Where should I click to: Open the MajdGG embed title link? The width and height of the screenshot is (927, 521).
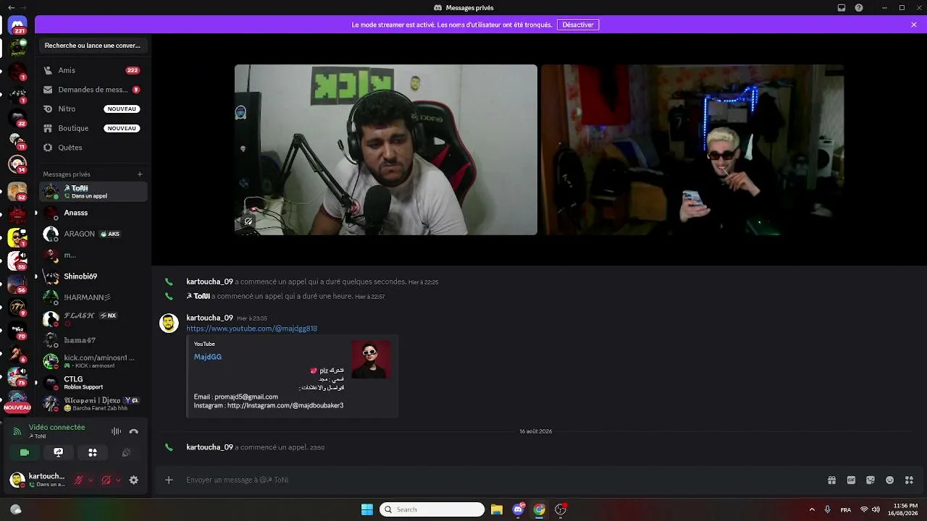(208, 357)
